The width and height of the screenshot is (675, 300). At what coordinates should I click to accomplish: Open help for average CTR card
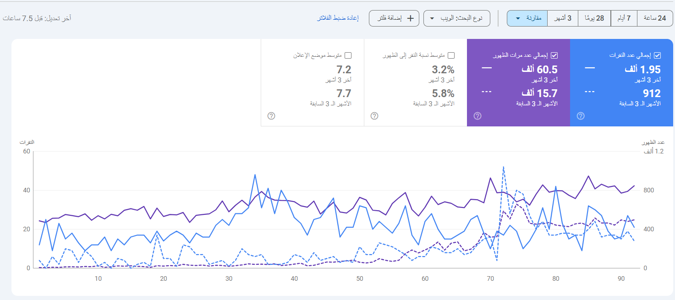point(374,116)
